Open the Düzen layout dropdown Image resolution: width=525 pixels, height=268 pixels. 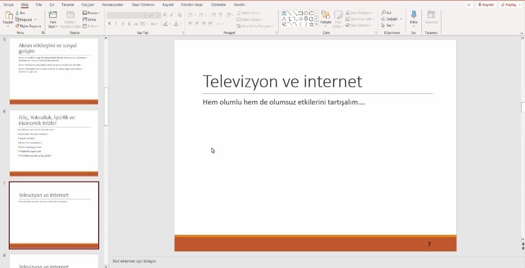pyautogui.click(x=91, y=13)
